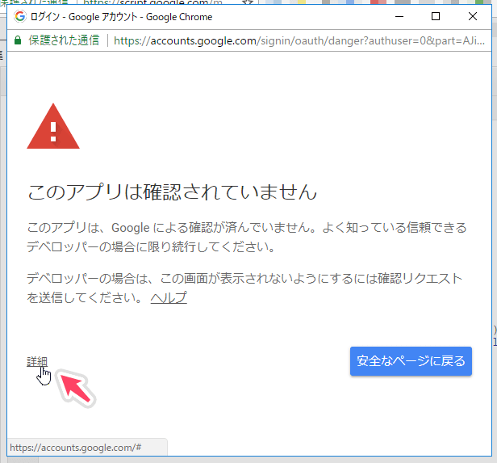Click the 安全なページに戻る button
Screen dimensions: 497x463
pos(411,361)
